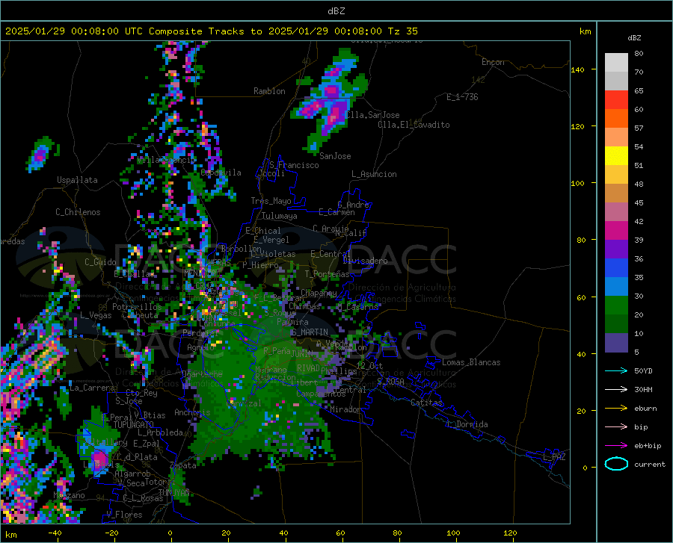
Task: Click the Anchoris label
Action: 192,413
